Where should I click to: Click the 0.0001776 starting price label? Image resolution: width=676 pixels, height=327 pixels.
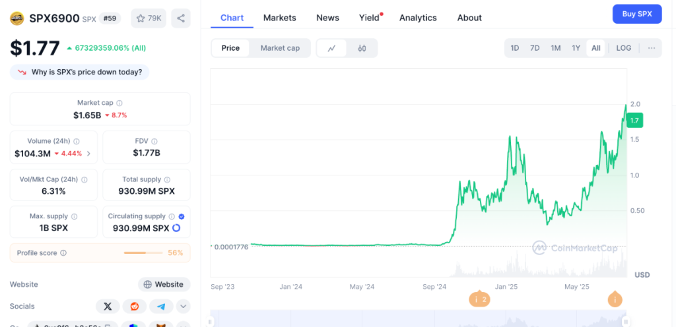231,247
